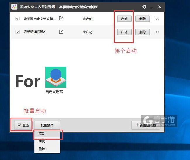Expand the 高手游模拟器2 row's double chevron
The image size is (190, 160).
point(157,32)
